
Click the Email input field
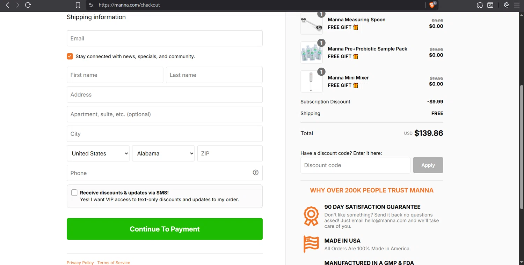point(165,38)
